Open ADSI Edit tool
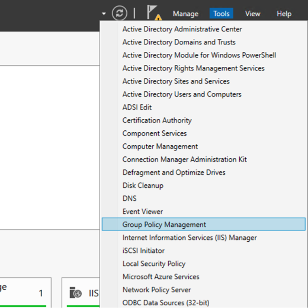 point(137,107)
